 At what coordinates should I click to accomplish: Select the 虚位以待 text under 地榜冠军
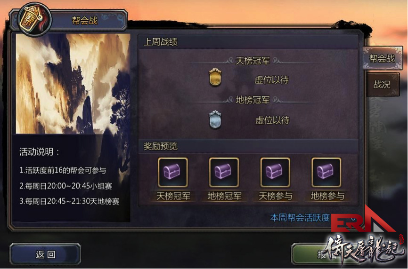pos(272,120)
